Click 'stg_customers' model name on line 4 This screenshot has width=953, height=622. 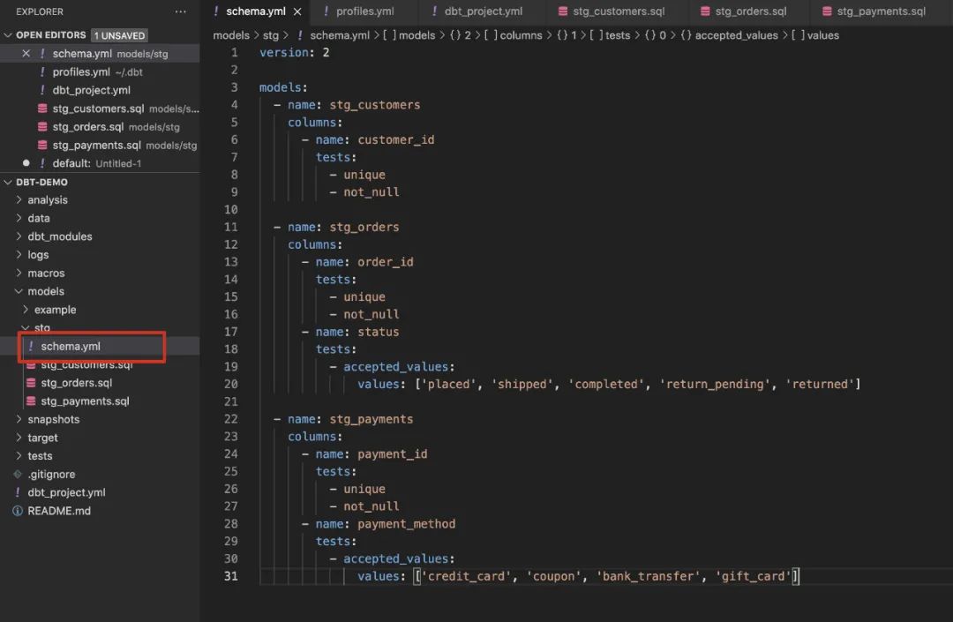374,104
